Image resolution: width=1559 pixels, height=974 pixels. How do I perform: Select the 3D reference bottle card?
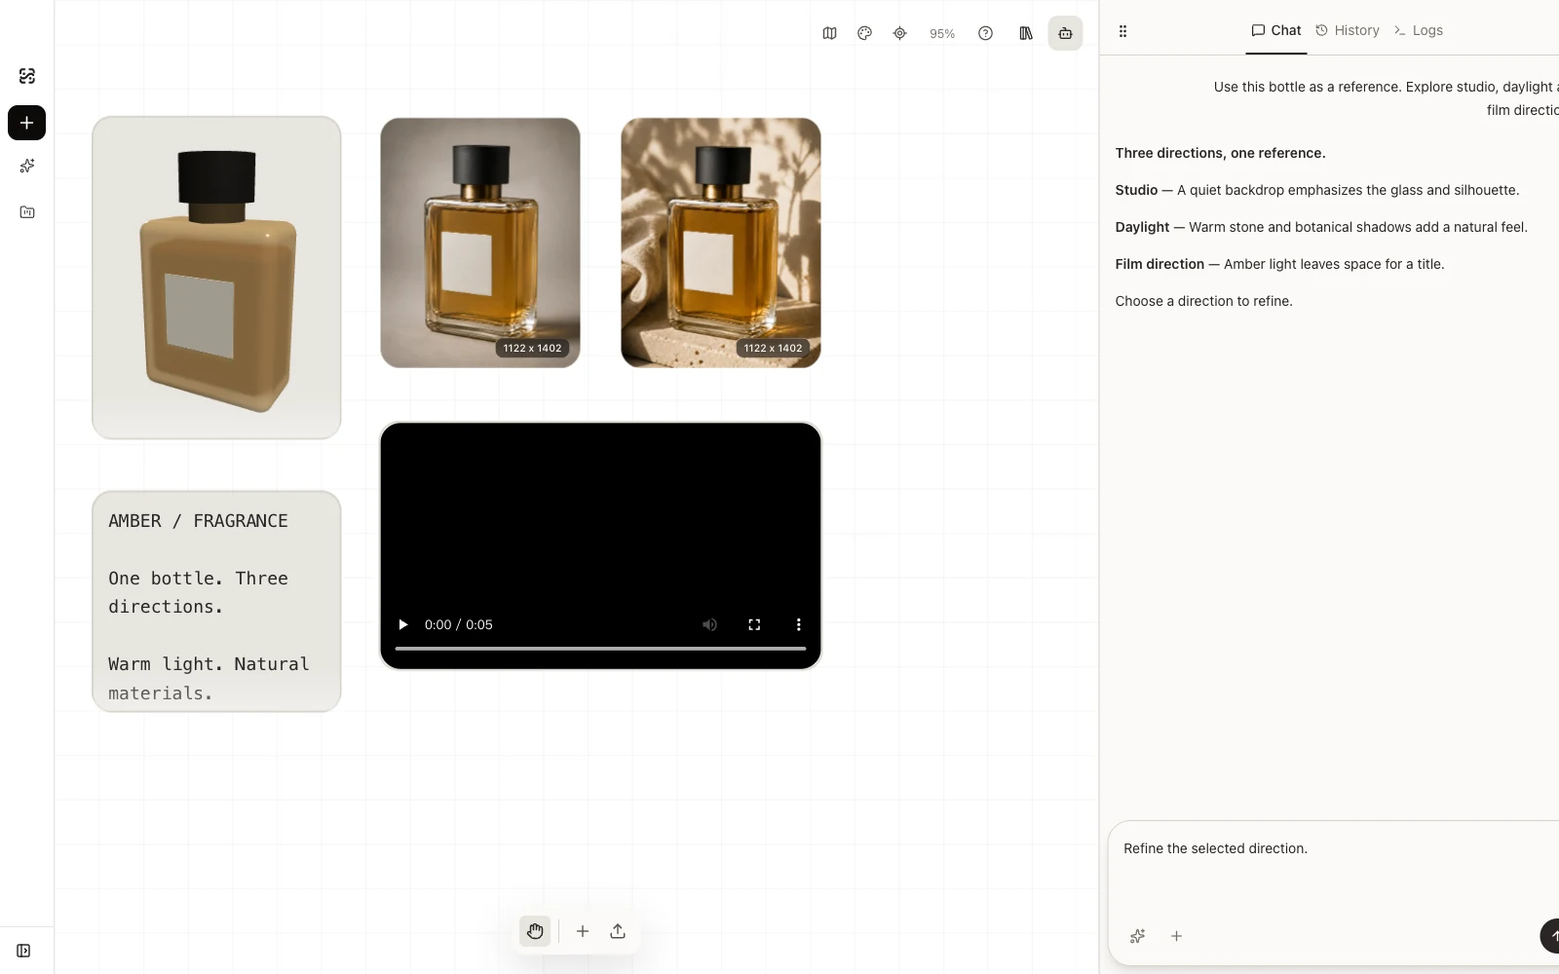(x=216, y=278)
